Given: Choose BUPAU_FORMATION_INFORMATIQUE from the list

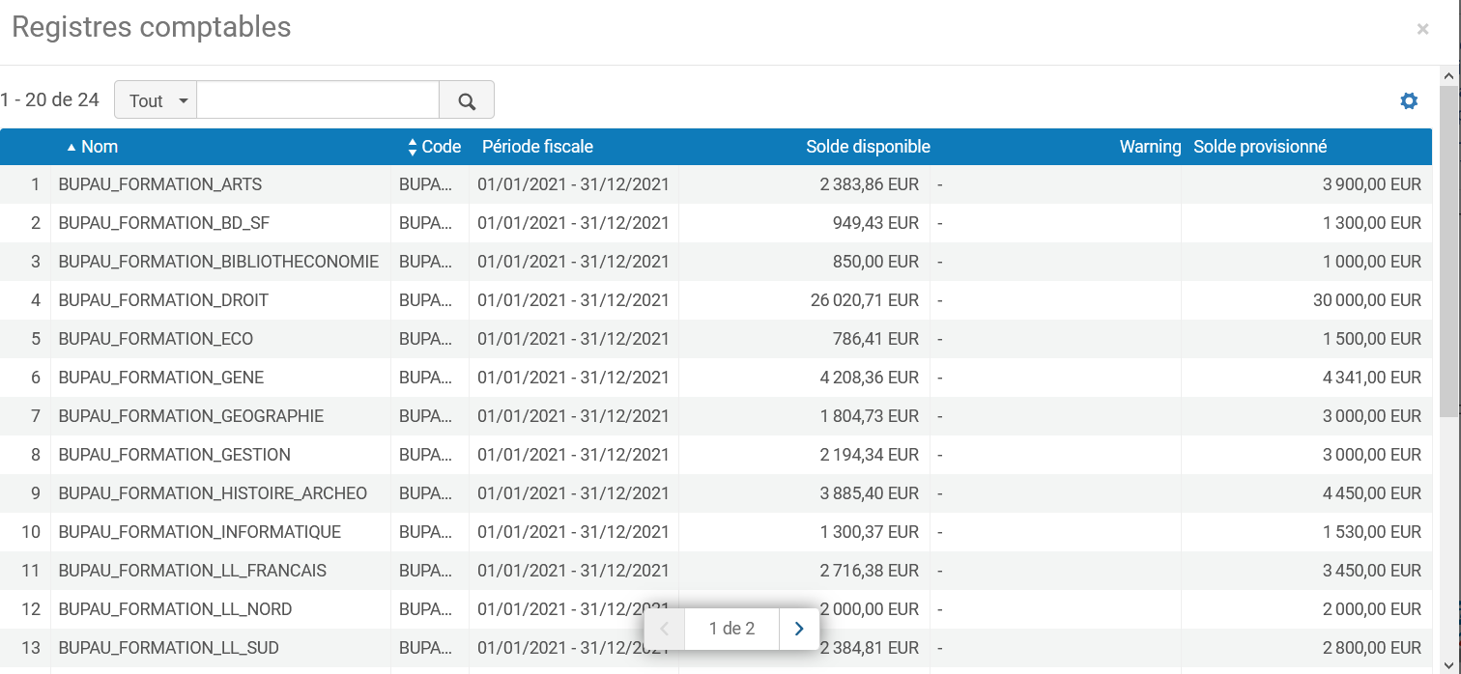Looking at the screenshot, I should point(199,532).
